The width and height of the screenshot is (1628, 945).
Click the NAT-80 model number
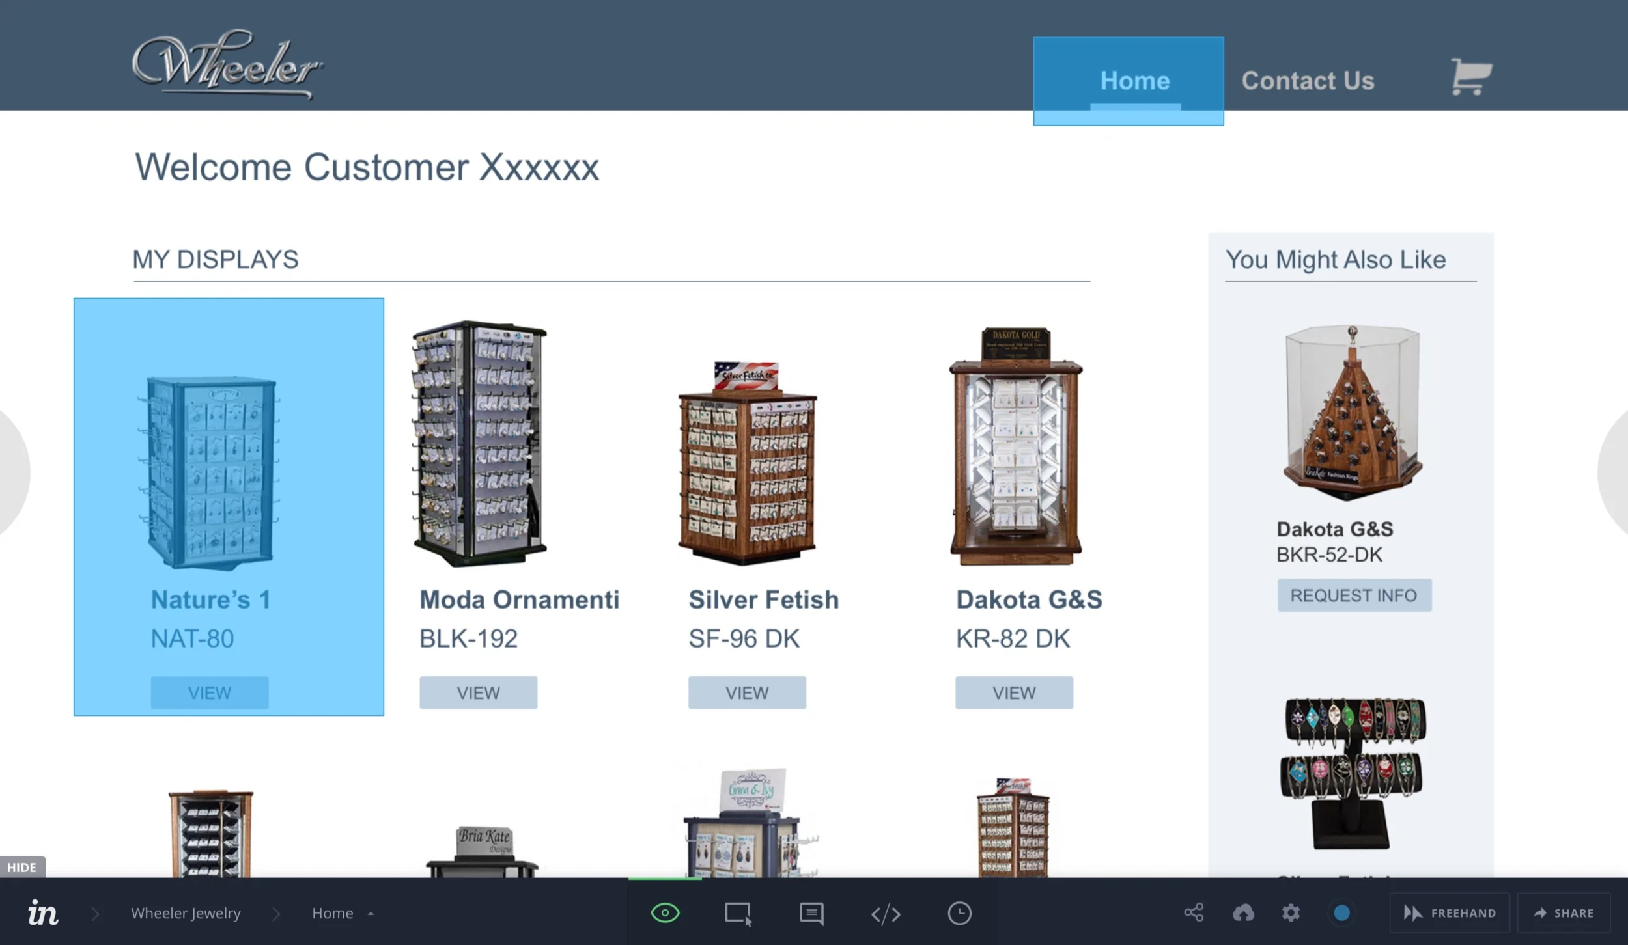point(192,638)
